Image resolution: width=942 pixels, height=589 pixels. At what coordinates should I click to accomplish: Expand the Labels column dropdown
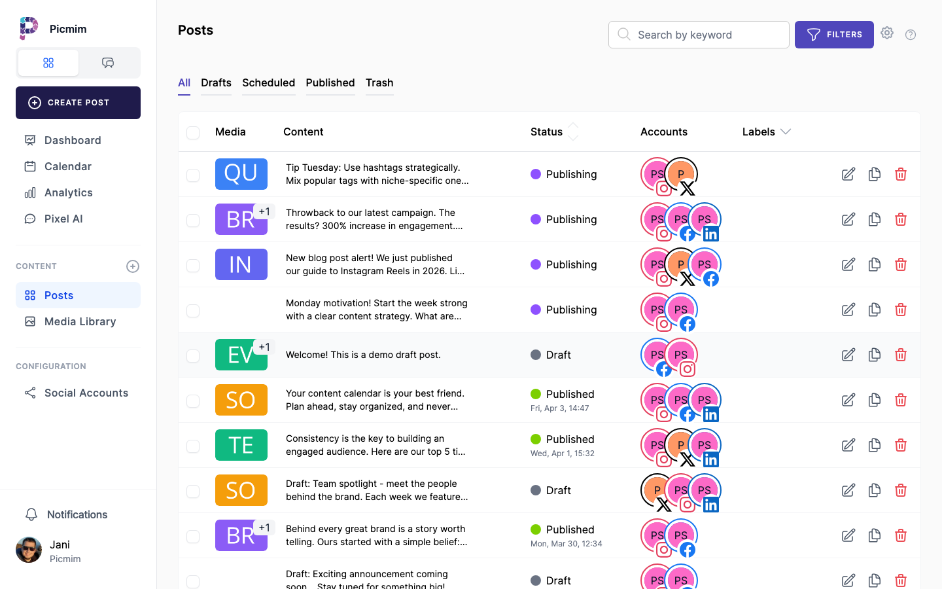(x=786, y=132)
